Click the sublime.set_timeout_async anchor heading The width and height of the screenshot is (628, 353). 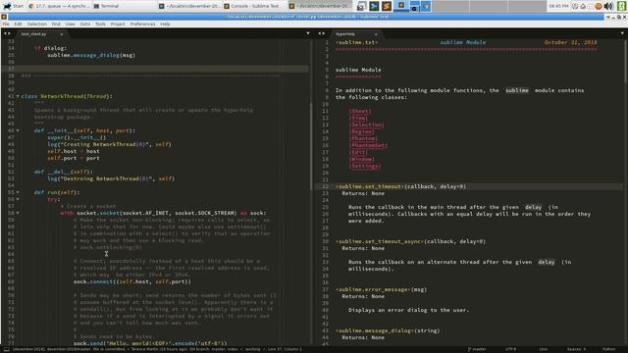click(x=380, y=241)
